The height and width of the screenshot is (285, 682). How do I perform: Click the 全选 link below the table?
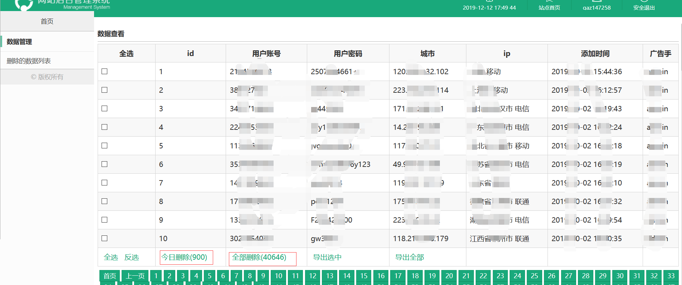tap(111, 257)
